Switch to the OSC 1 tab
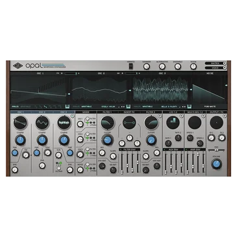Screen dimensions: 237x237 (21, 112)
